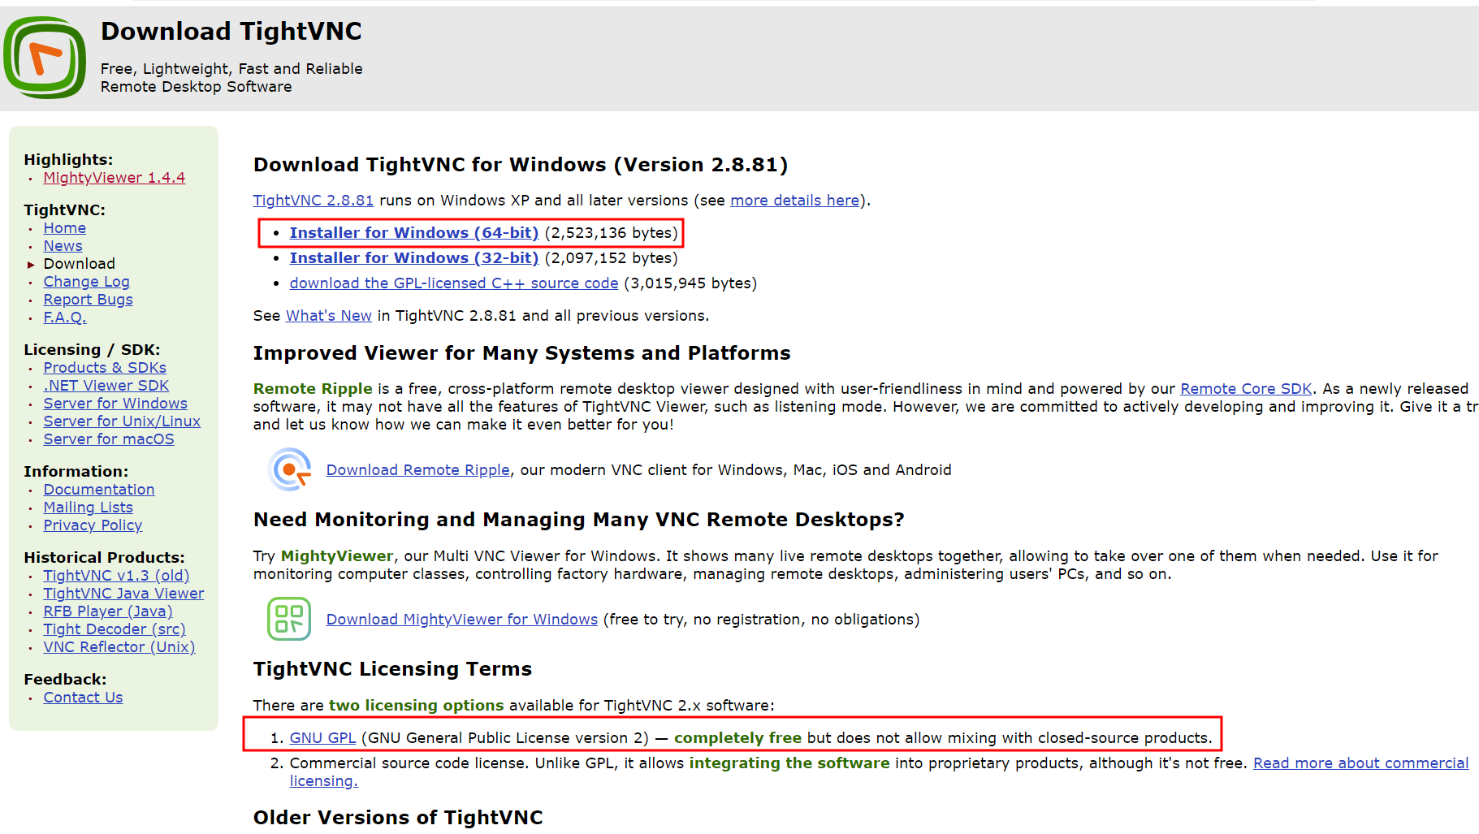Image resolution: width=1479 pixels, height=834 pixels.
Task: Click the green 'Remote Ripple' bold text
Action: [313, 389]
